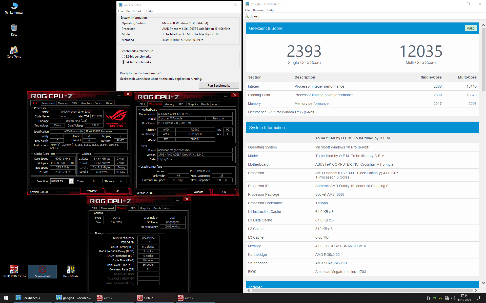
Task: Open Browser menu in gb3 window
Action: (x=258, y=10)
